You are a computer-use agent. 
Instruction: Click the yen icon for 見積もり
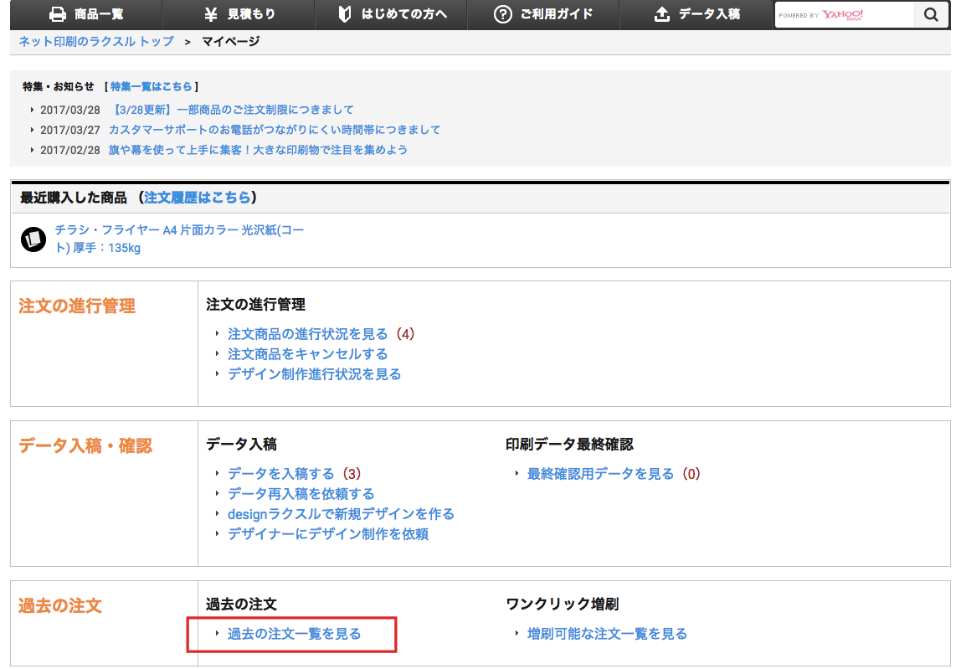211,14
